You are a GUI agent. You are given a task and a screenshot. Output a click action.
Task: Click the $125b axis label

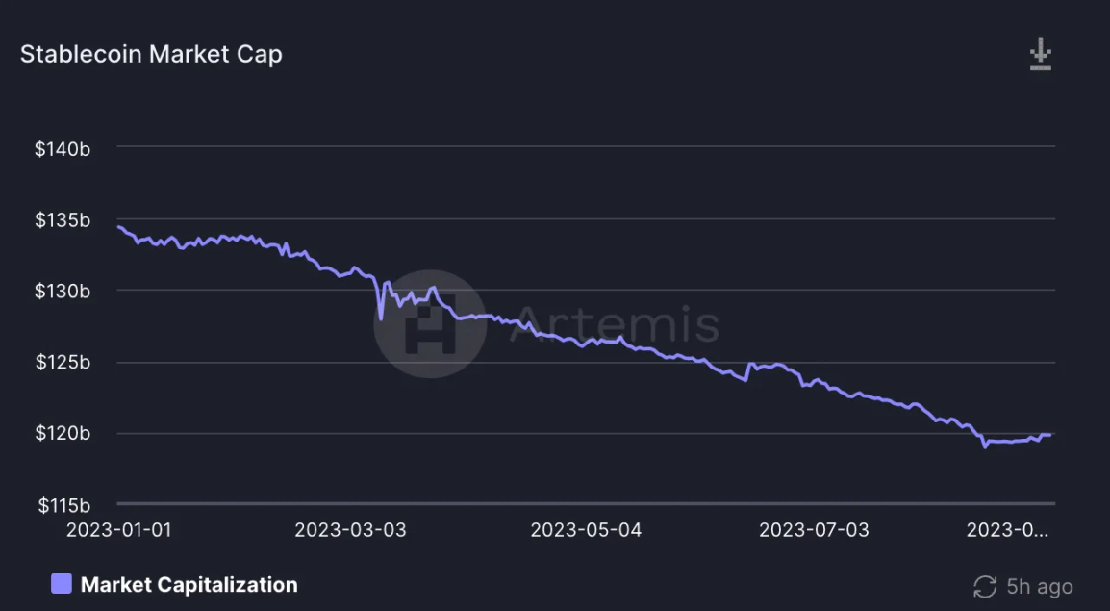click(63, 362)
